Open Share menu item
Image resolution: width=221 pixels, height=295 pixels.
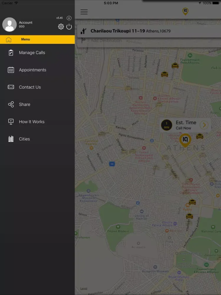pyautogui.click(x=37, y=104)
